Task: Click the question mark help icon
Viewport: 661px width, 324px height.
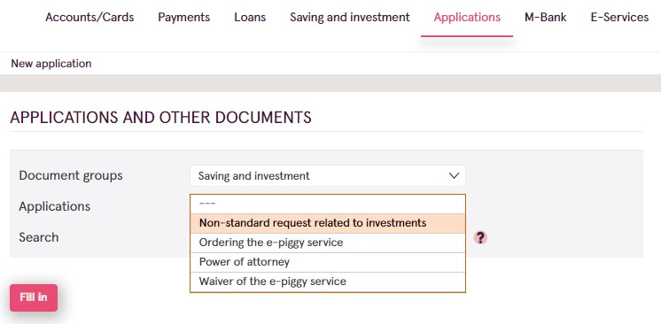Action: click(480, 237)
